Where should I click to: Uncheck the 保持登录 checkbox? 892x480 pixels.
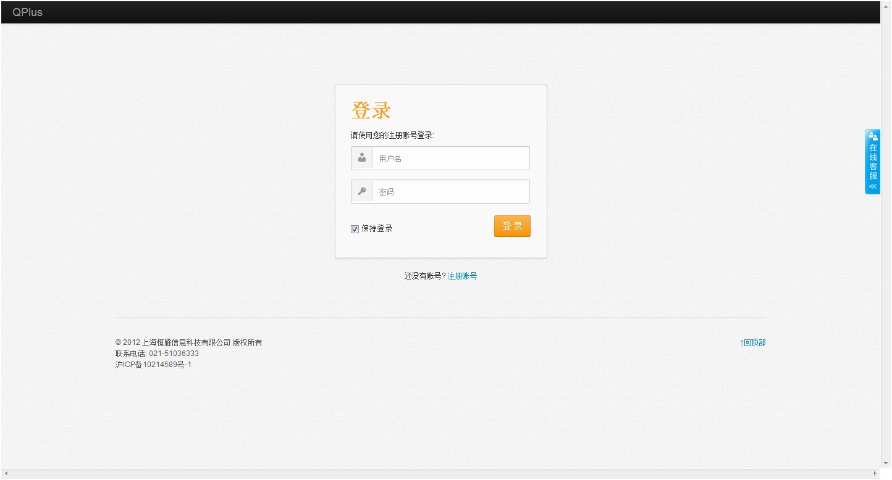click(x=355, y=229)
